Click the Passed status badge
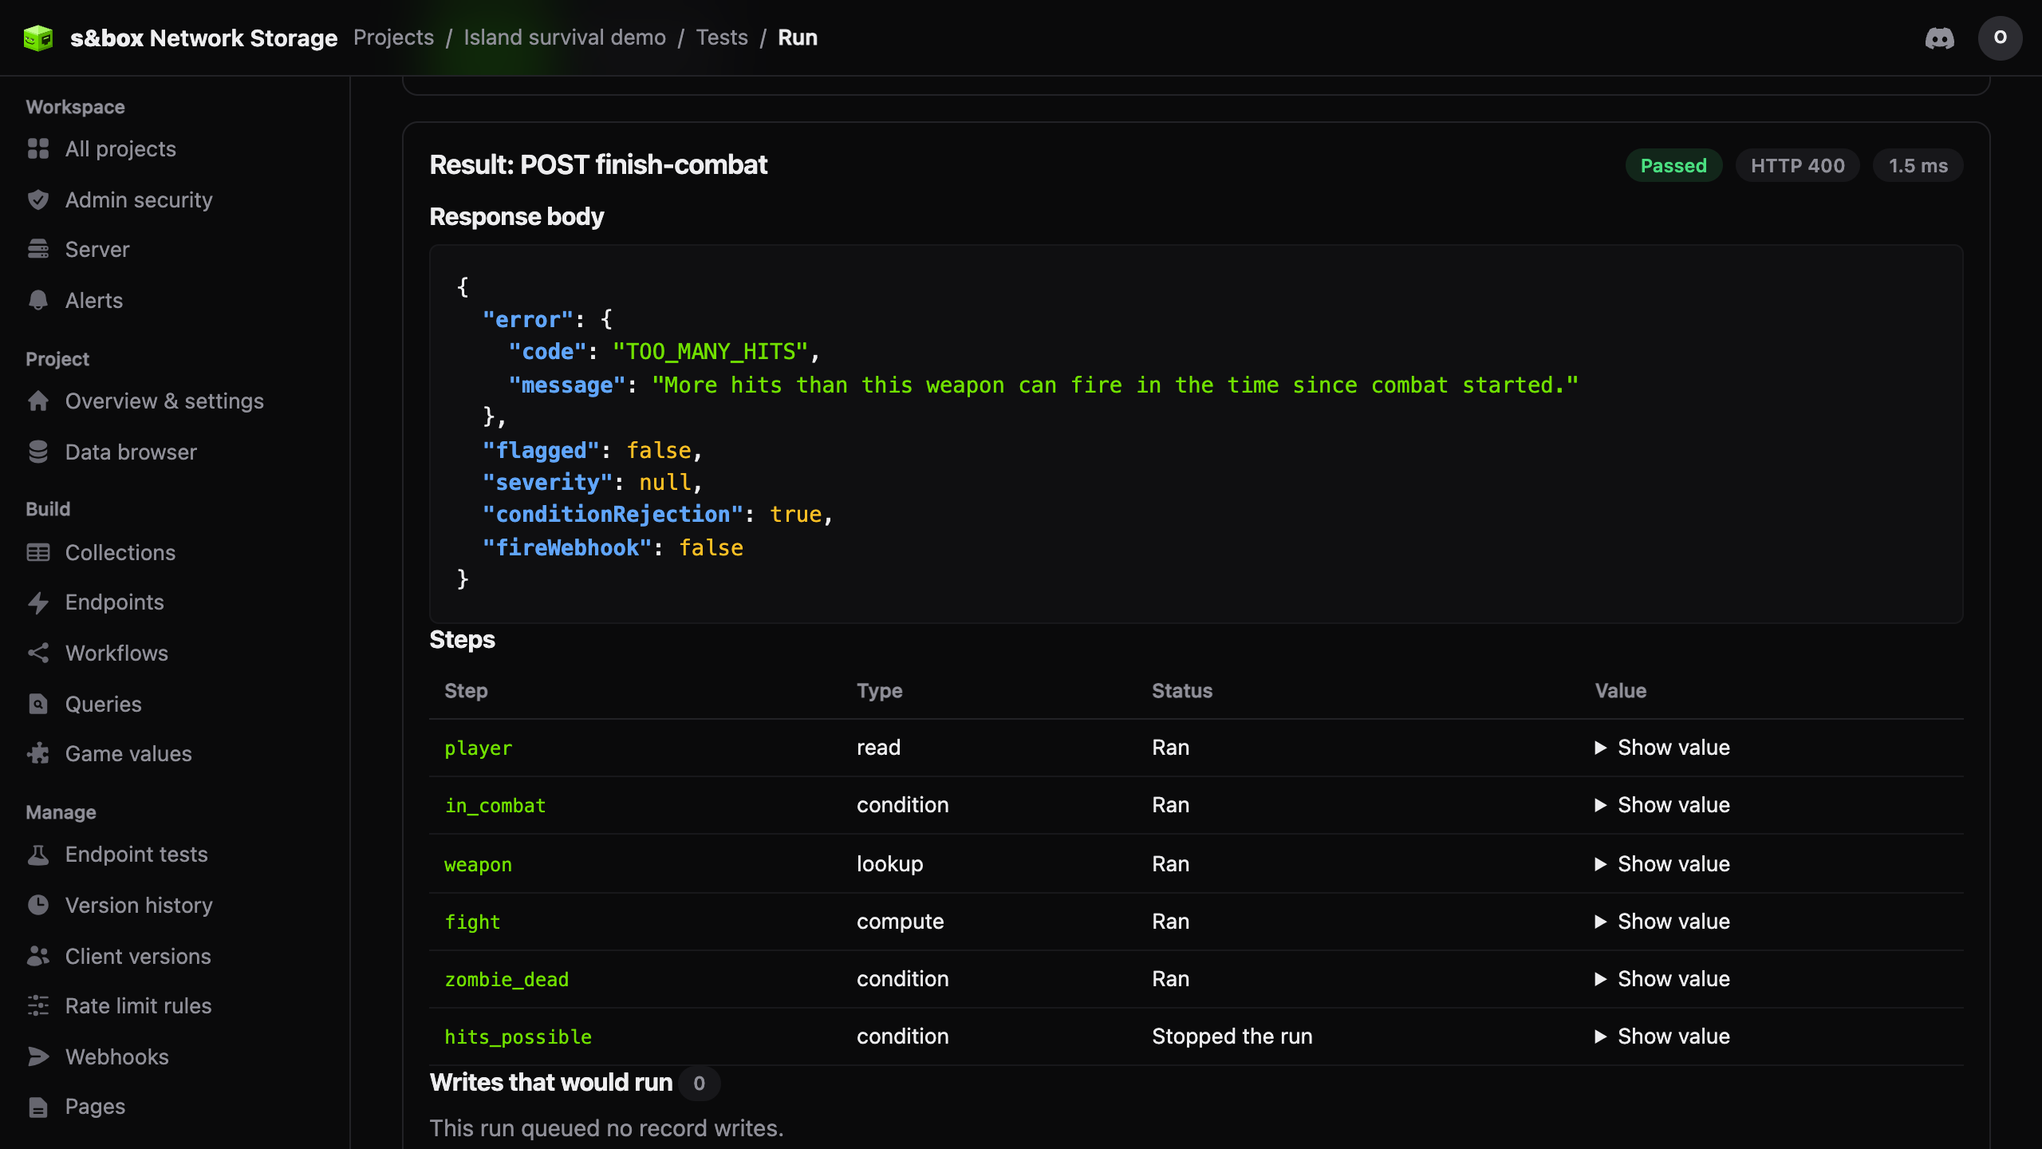Screen dimensions: 2042x1149 tap(1673, 165)
